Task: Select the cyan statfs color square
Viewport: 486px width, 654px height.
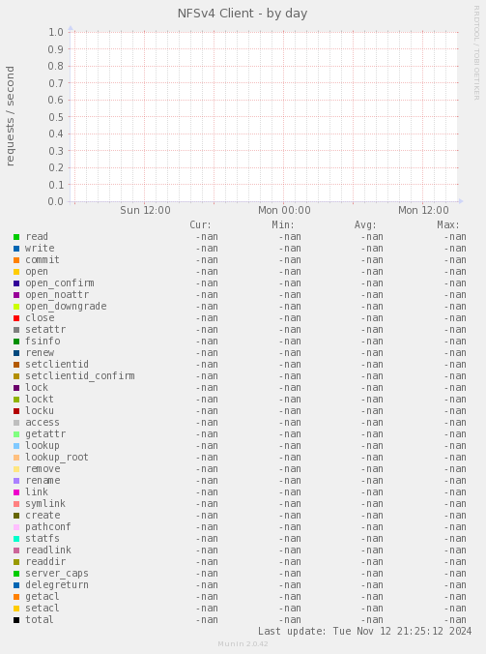Action: tap(16, 539)
